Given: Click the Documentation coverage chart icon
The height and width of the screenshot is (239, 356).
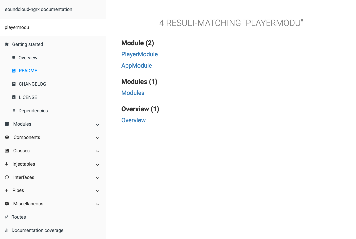Looking at the screenshot, I should (7, 230).
